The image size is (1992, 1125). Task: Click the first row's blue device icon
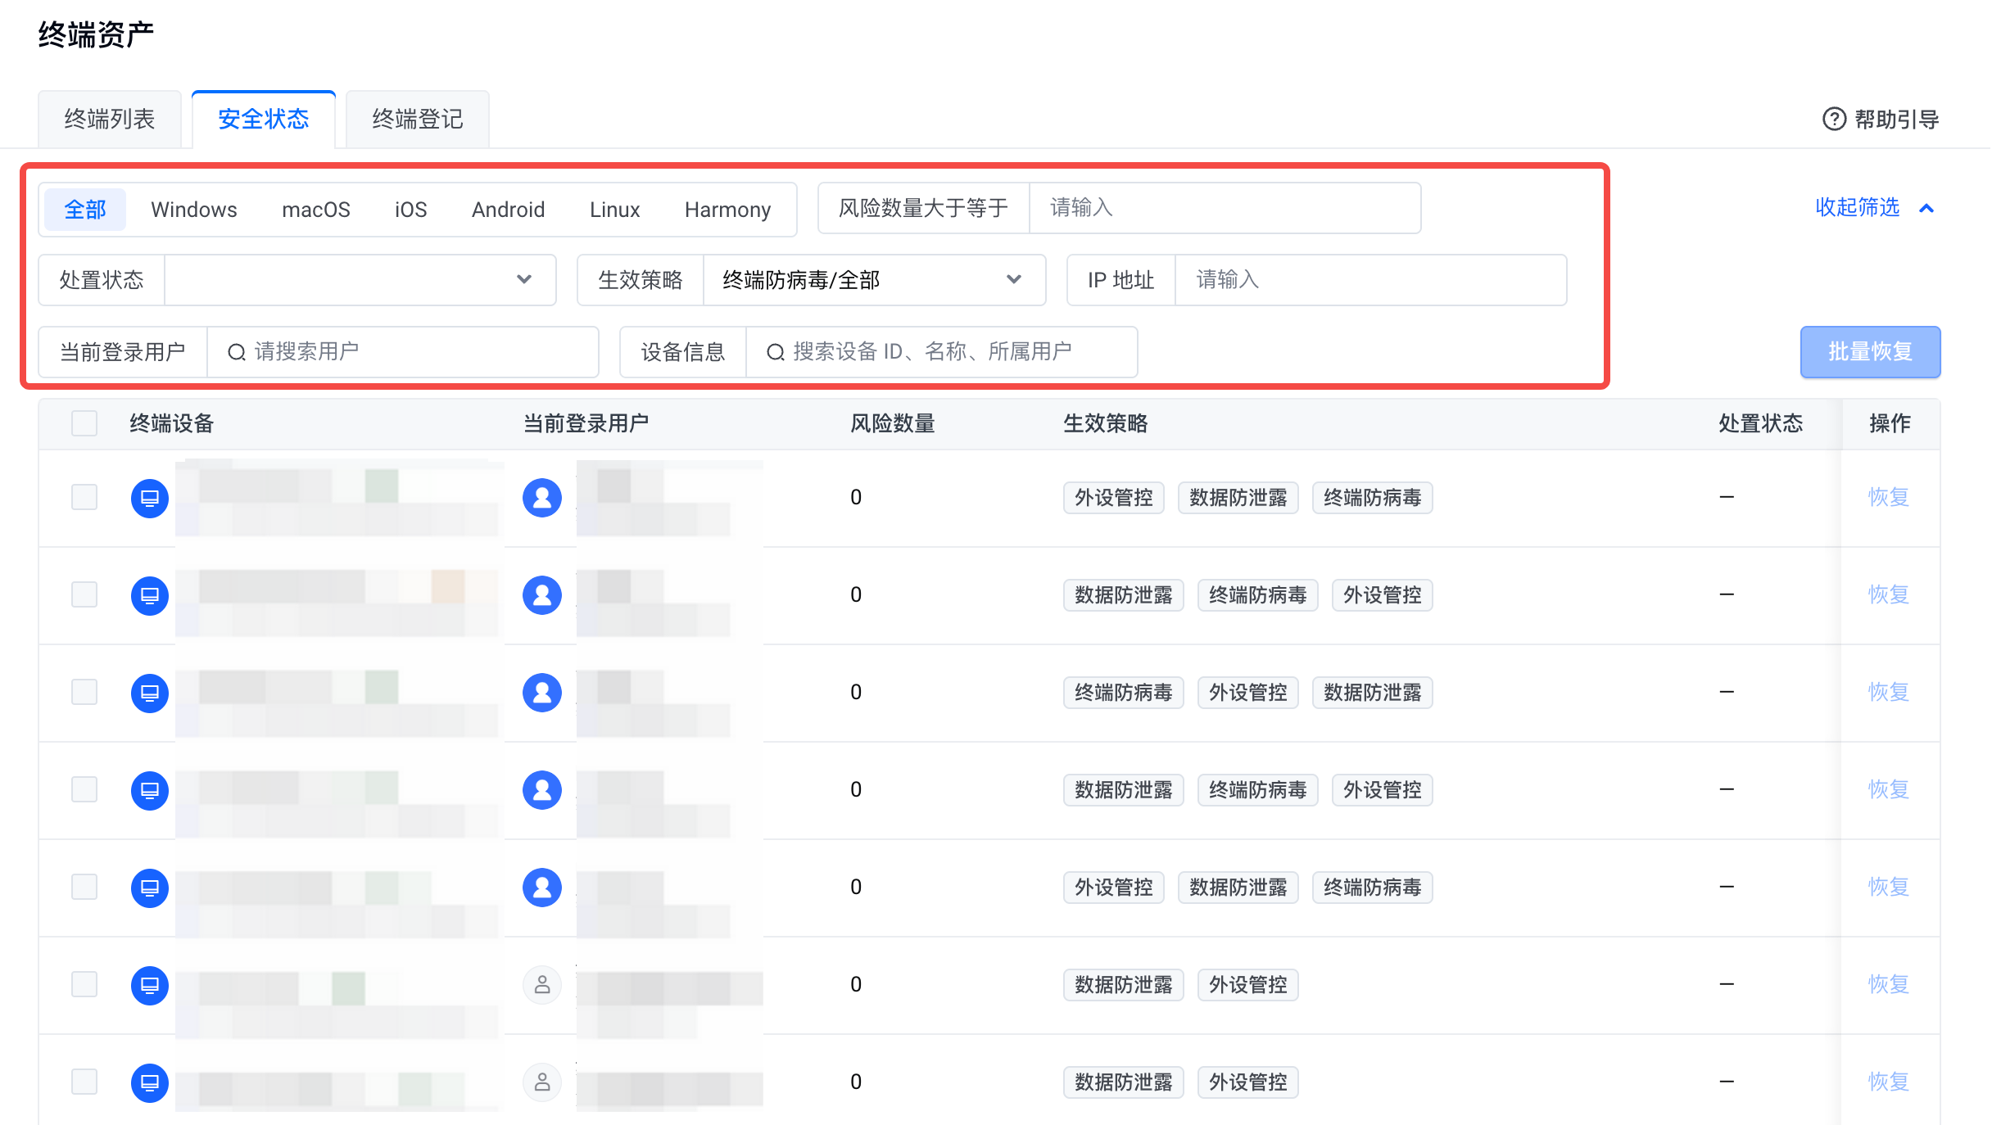point(150,498)
